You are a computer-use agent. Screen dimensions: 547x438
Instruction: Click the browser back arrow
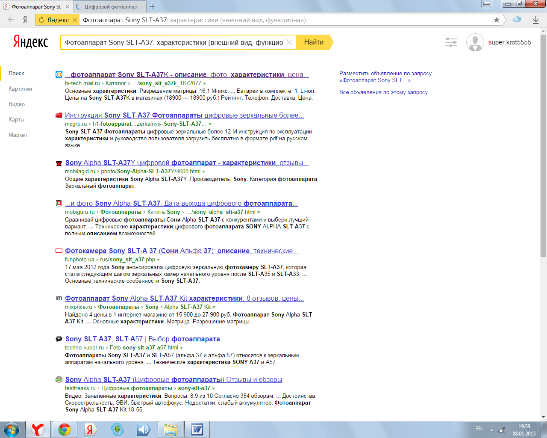click(11, 20)
